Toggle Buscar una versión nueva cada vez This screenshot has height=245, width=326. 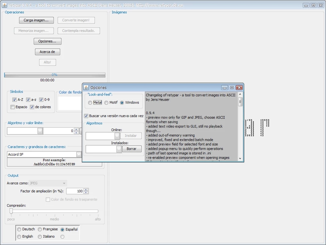86,116
